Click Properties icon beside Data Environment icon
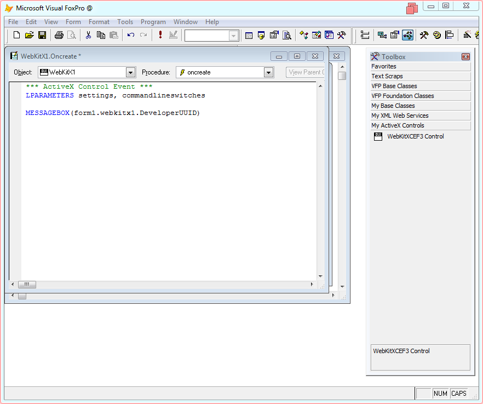Screen dimensions: 483x404 coord(395,35)
